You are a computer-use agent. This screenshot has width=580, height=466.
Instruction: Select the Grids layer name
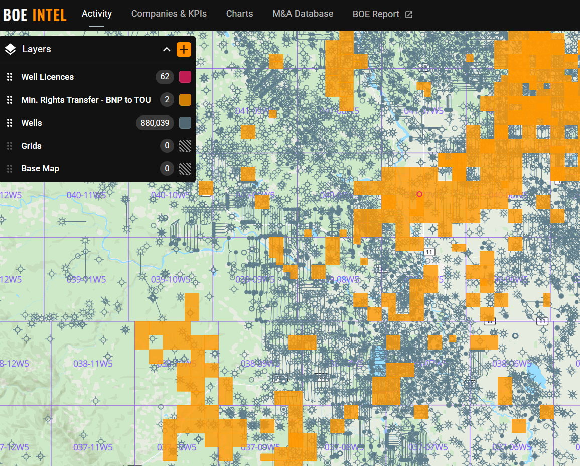(31, 146)
